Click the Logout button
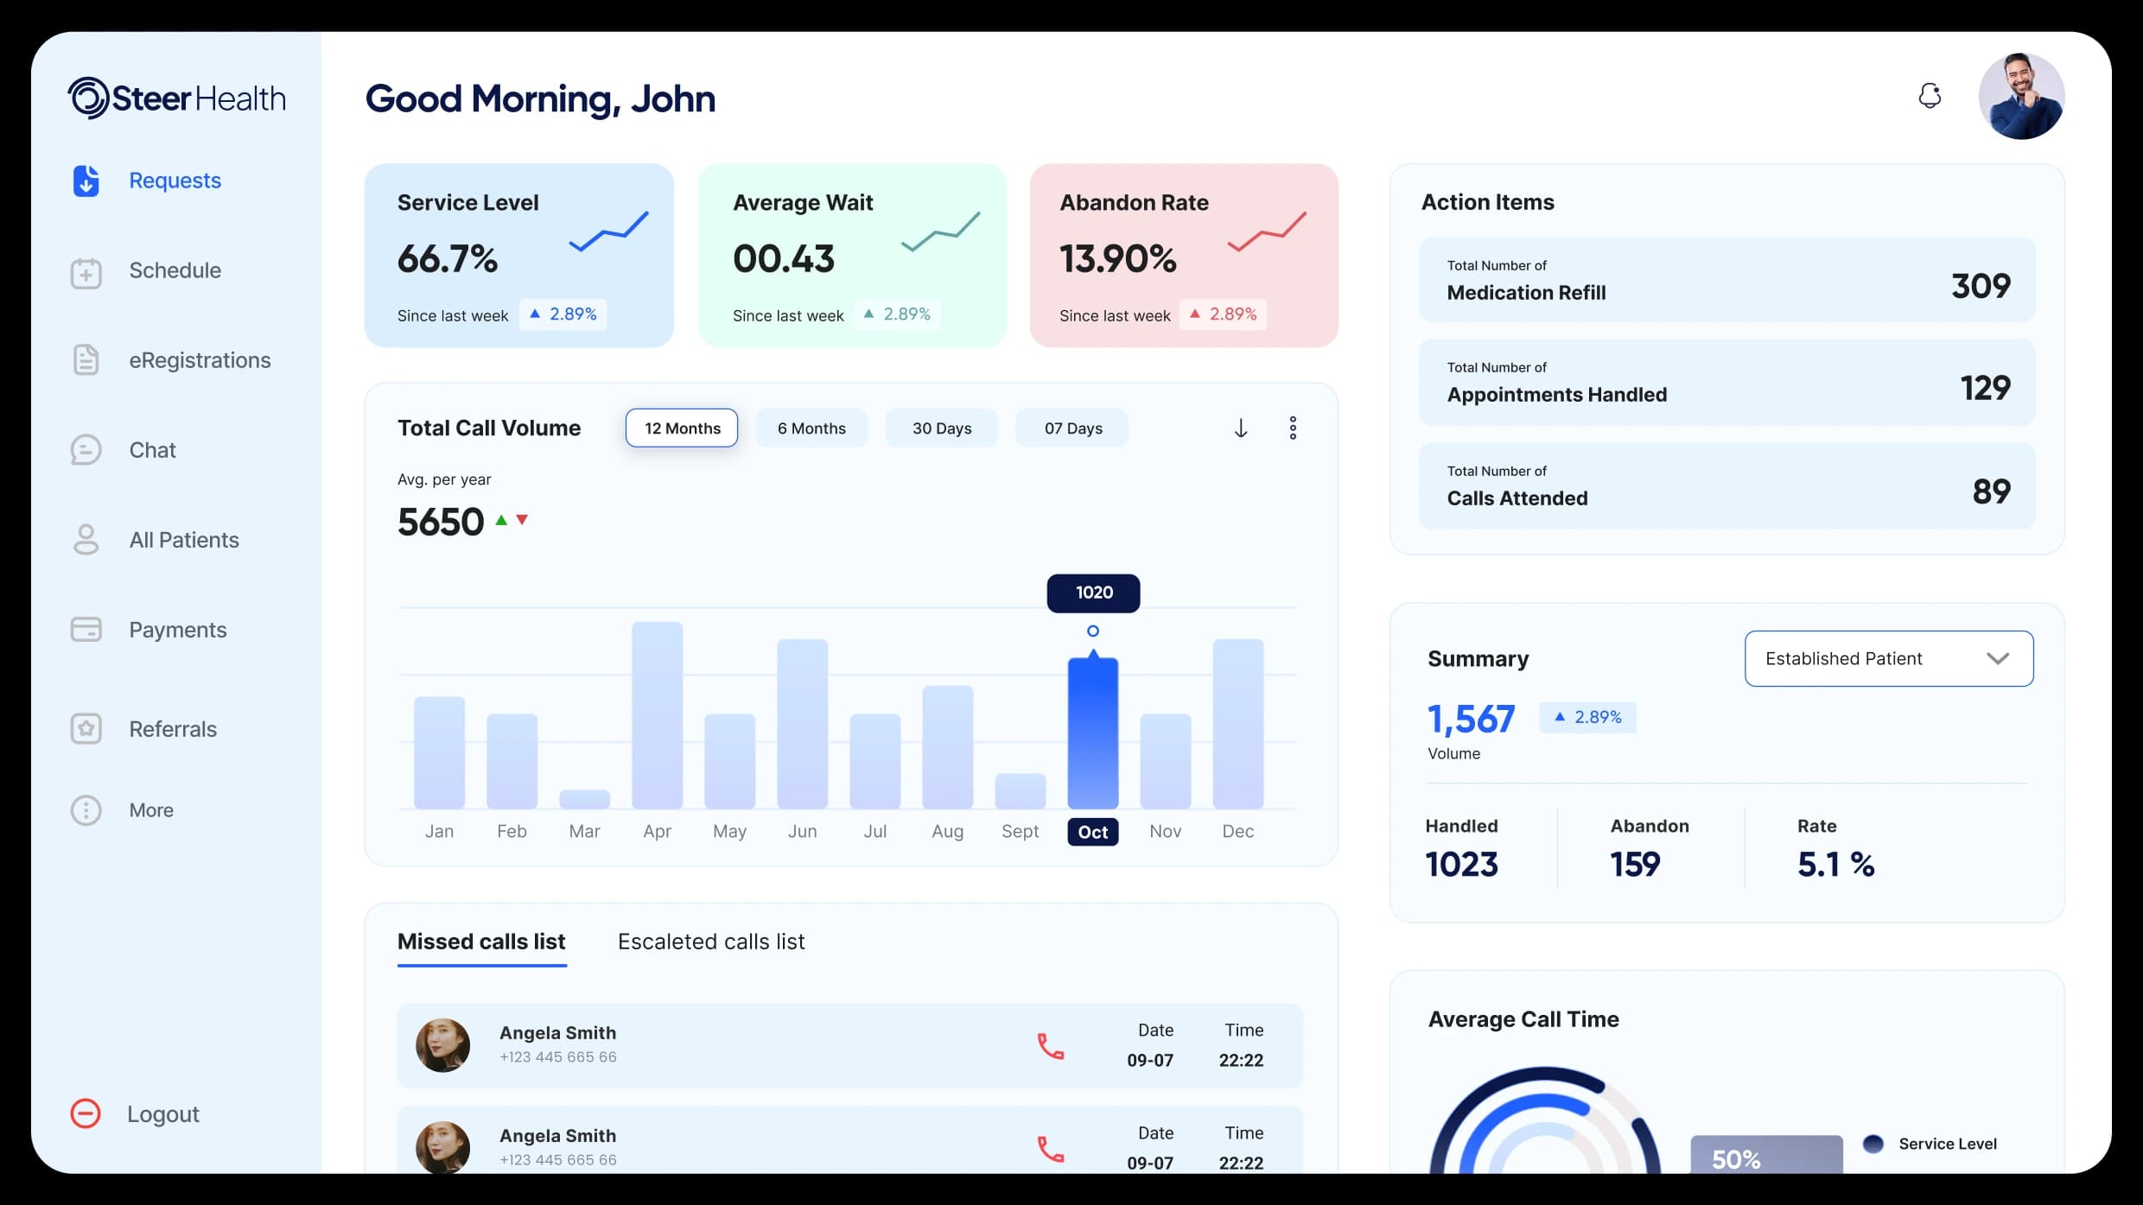This screenshot has height=1205, width=2143. tap(136, 1113)
